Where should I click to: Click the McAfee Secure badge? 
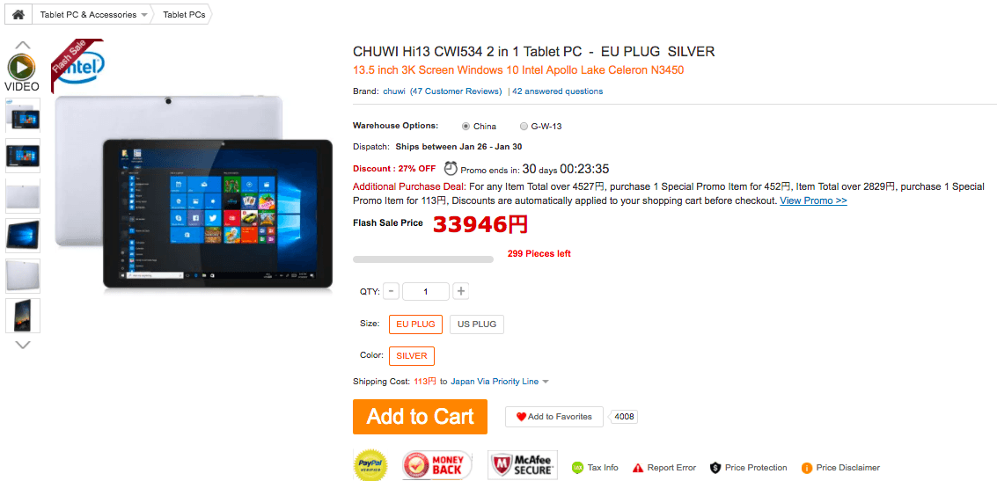(x=523, y=464)
